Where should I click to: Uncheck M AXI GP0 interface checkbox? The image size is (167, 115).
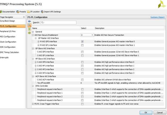tap(82, 41)
